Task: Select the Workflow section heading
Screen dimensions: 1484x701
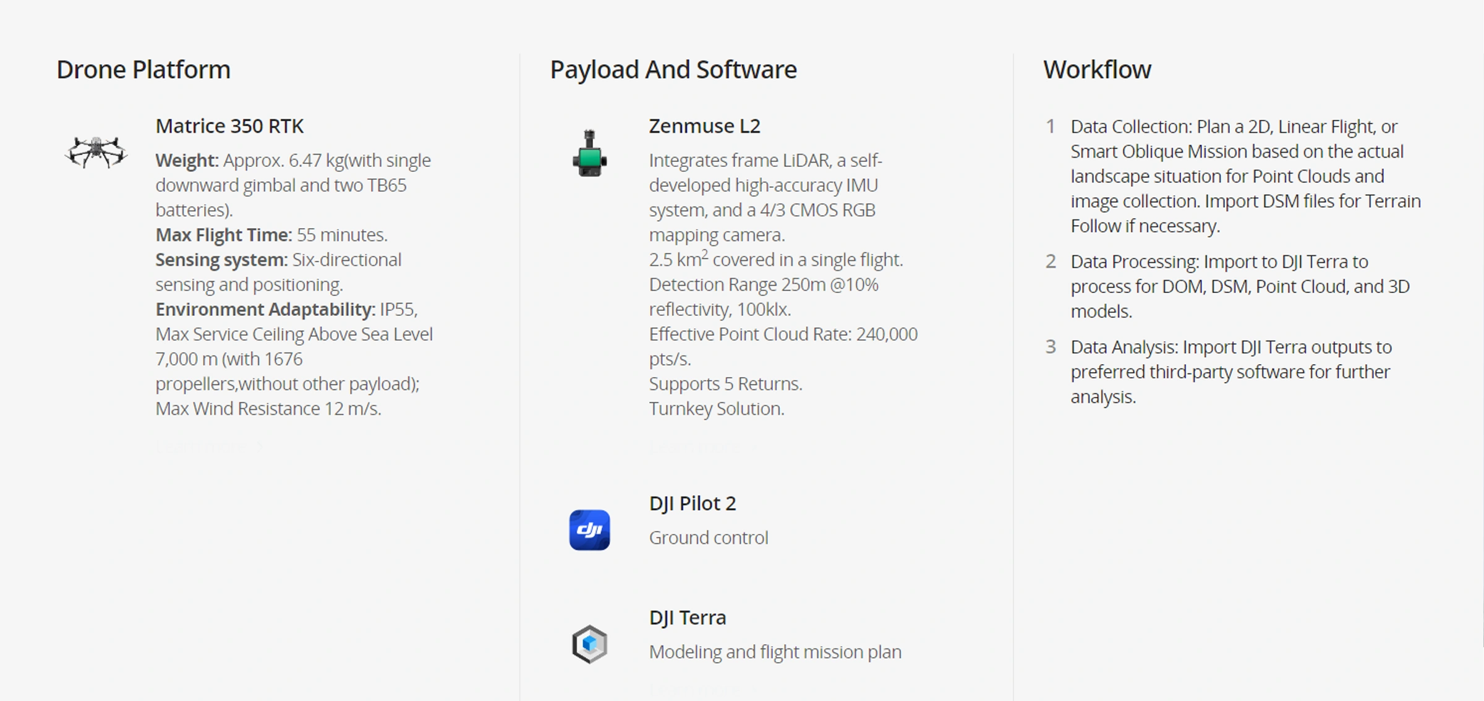Action: tap(1097, 70)
